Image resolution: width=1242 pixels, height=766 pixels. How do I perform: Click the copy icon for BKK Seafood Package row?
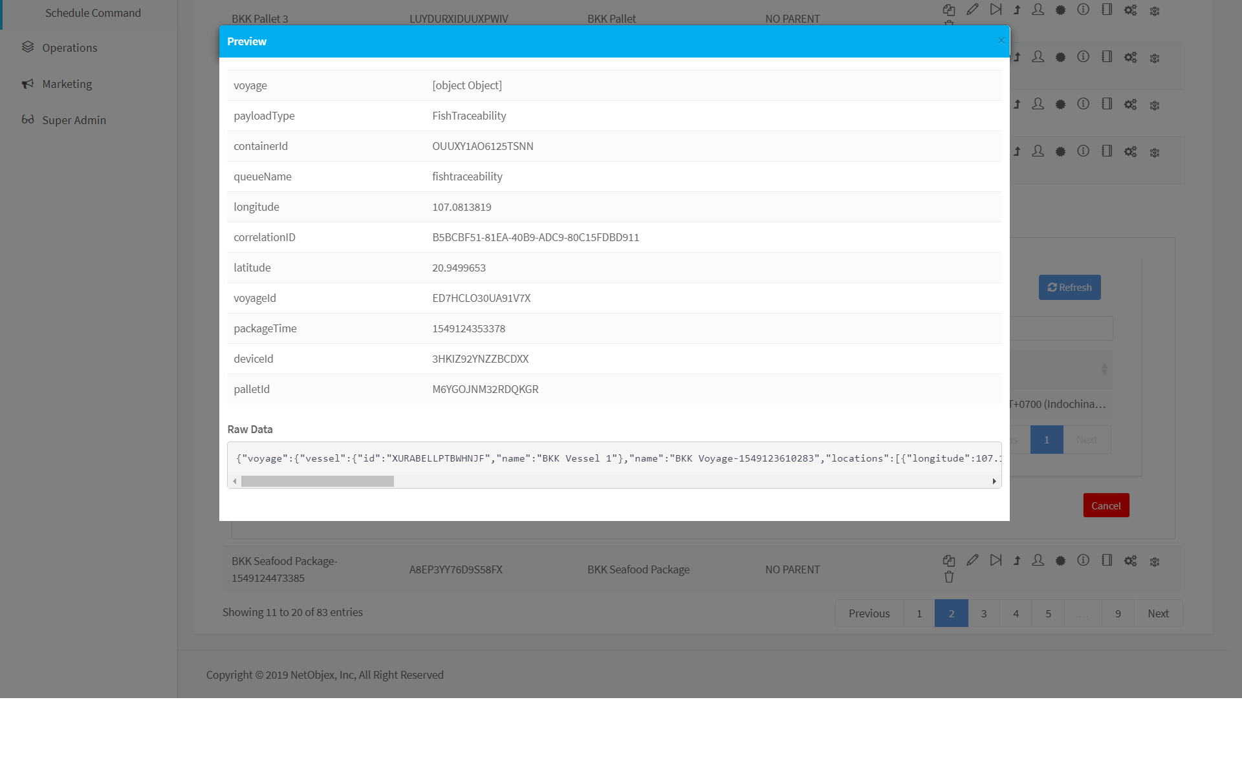tap(949, 560)
